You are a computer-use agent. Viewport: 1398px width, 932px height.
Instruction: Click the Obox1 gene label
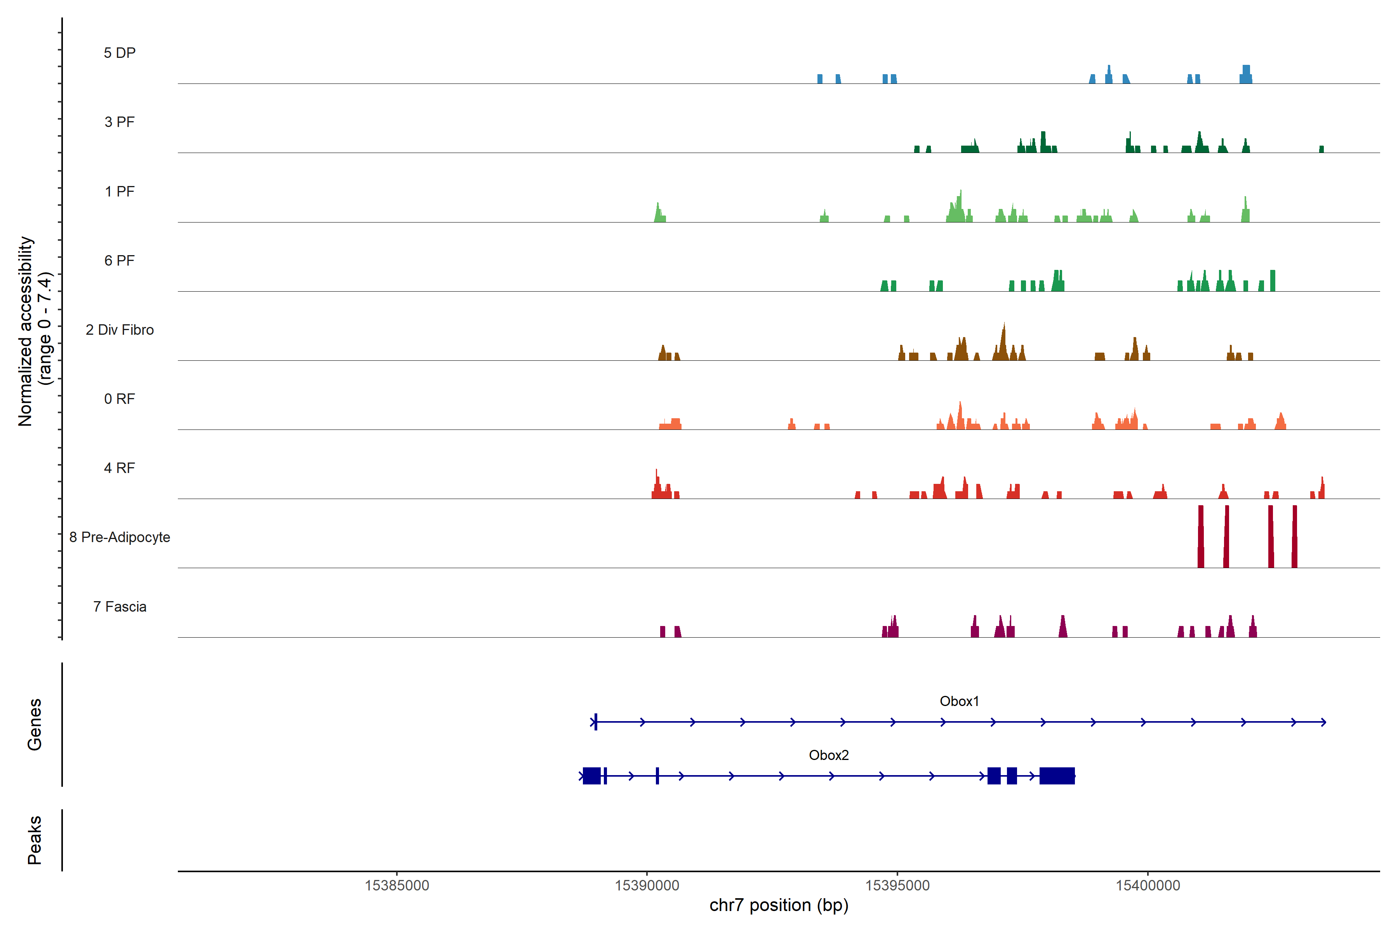pyautogui.click(x=959, y=701)
